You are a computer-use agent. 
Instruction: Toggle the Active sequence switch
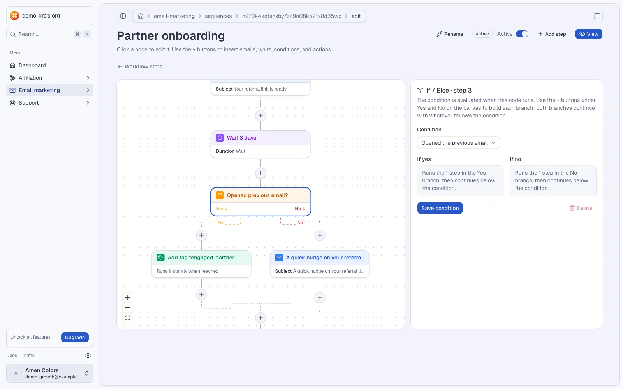click(522, 34)
